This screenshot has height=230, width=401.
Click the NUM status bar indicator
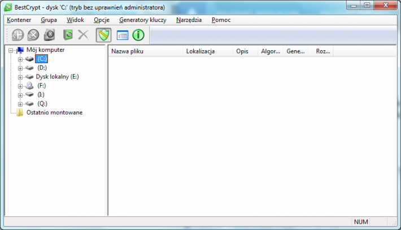[361, 222]
